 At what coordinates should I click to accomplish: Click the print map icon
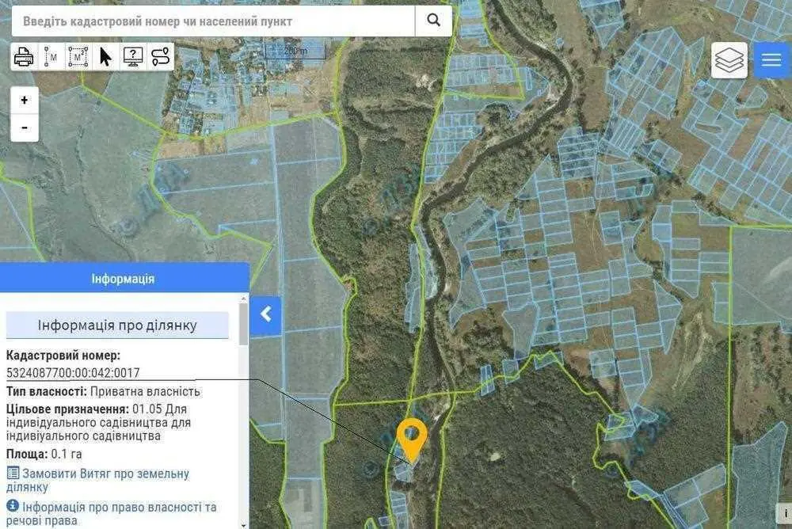tap(25, 57)
